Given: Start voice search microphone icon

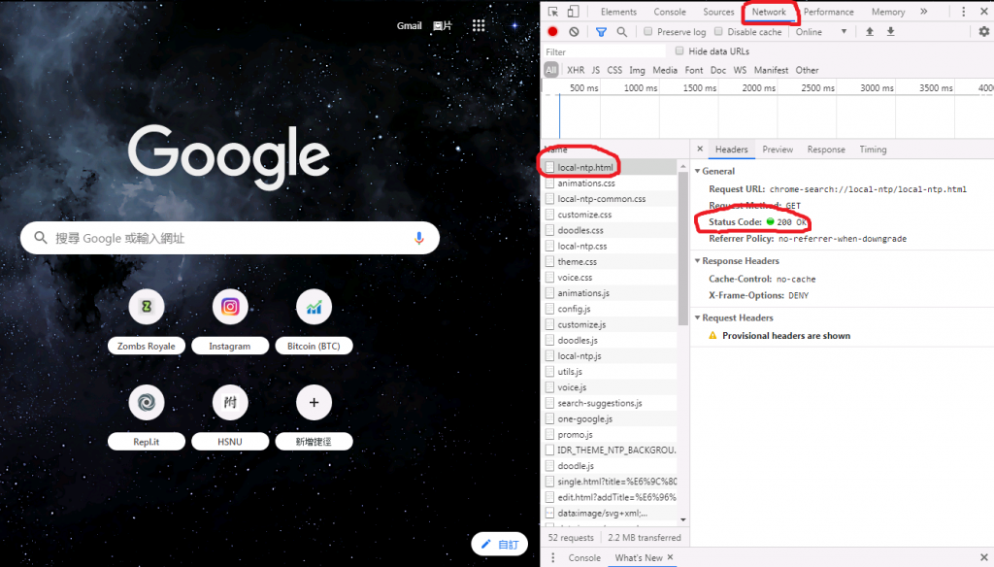Looking at the screenshot, I should pyautogui.click(x=418, y=238).
